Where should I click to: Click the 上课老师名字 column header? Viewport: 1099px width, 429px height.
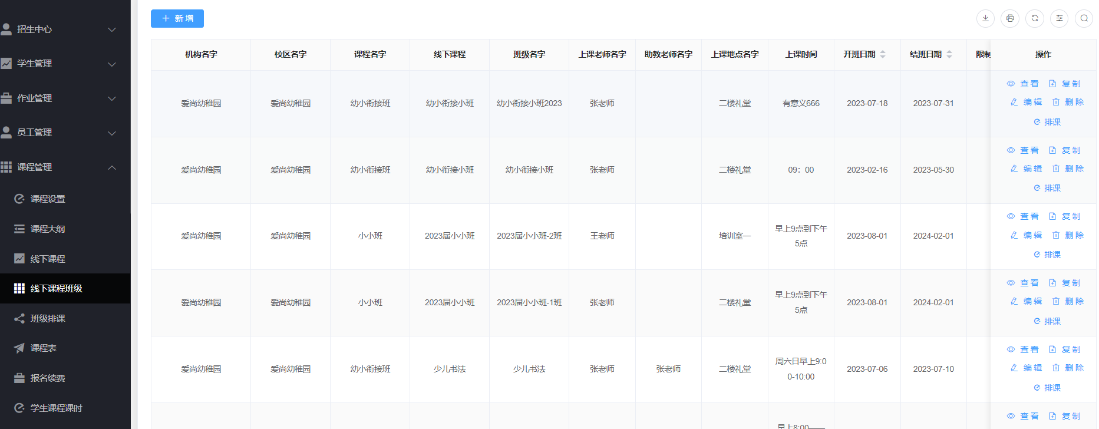pos(602,54)
